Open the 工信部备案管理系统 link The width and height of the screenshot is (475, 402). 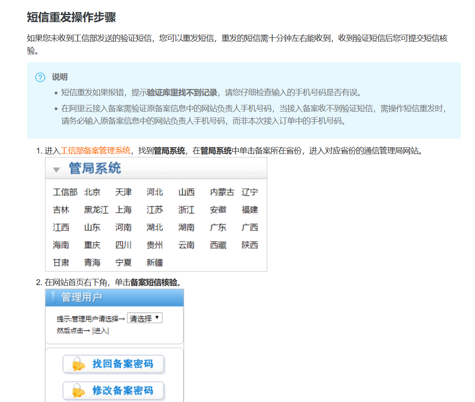(x=96, y=151)
